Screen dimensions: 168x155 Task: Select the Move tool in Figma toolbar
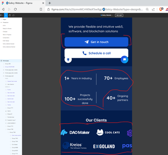pyautogui.click(x=6, y=15)
